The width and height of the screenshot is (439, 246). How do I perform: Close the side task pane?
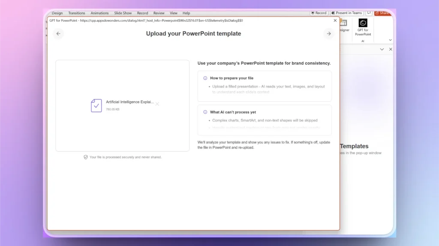point(391,50)
